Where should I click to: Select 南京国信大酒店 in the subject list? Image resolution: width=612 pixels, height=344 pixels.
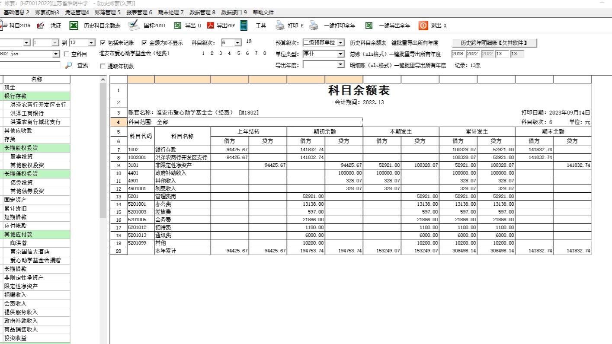tap(37, 252)
